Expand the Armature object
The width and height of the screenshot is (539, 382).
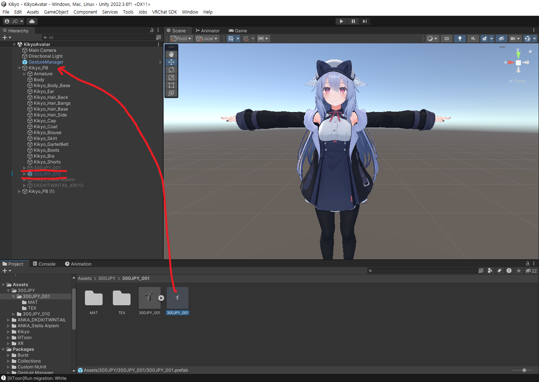coord(25,74)
